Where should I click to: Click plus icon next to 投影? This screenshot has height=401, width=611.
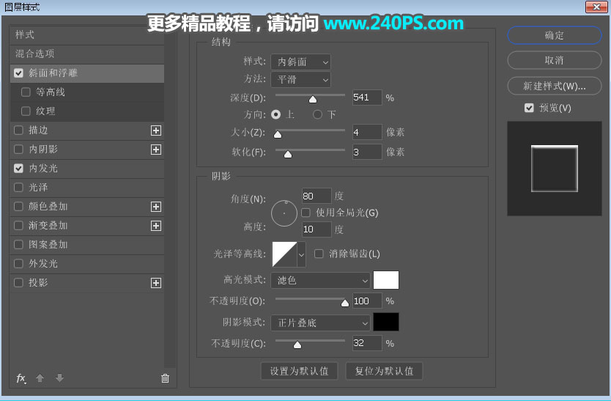pyautogui.click(x=156, y=283)
